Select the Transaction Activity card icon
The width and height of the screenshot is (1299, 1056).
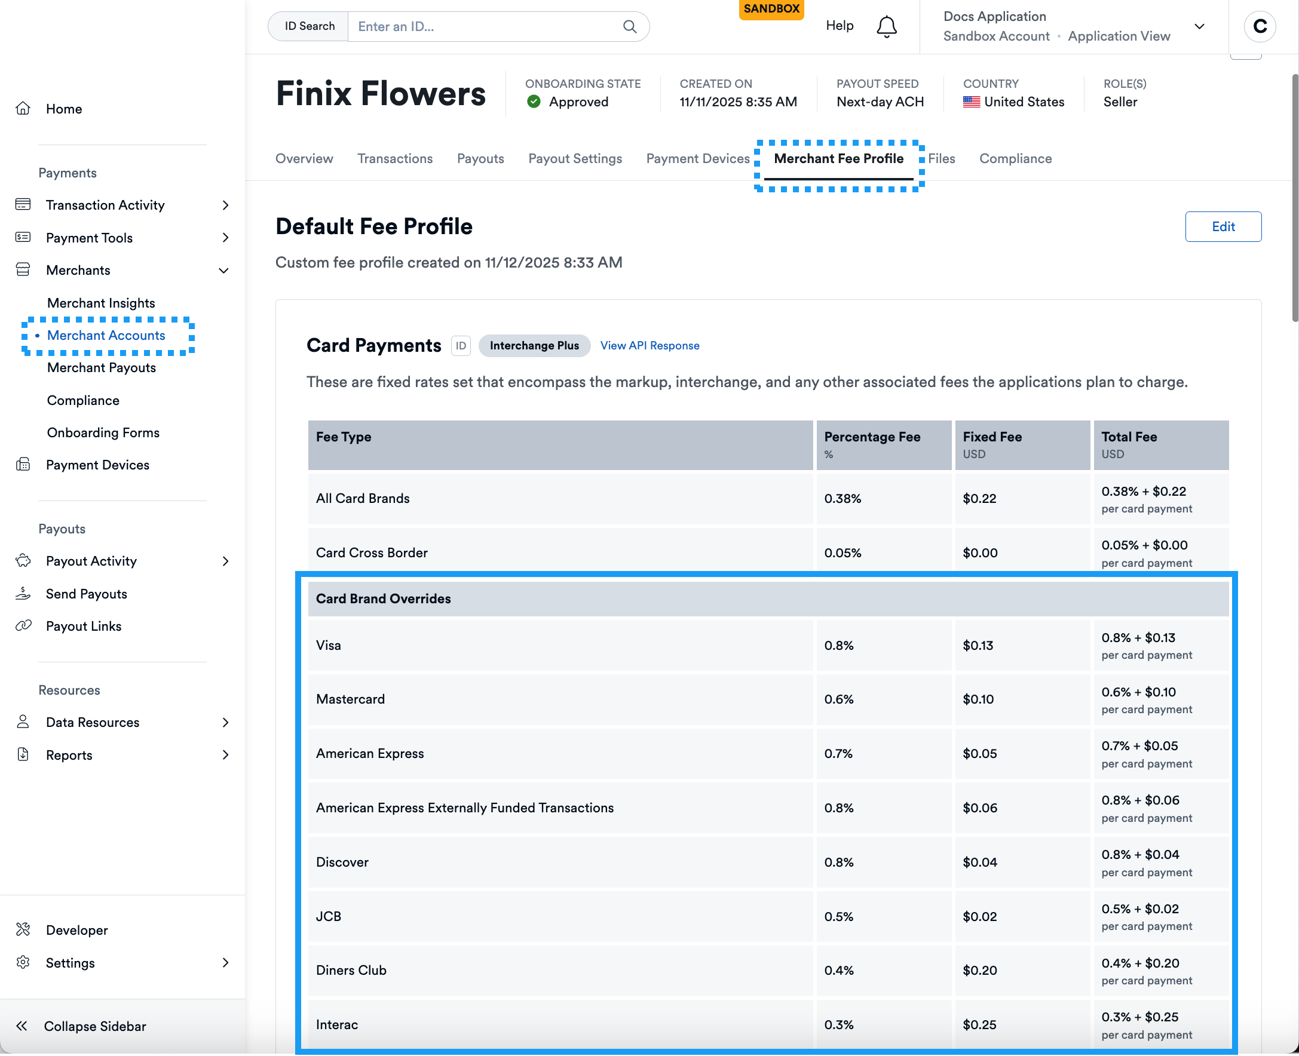23,204
